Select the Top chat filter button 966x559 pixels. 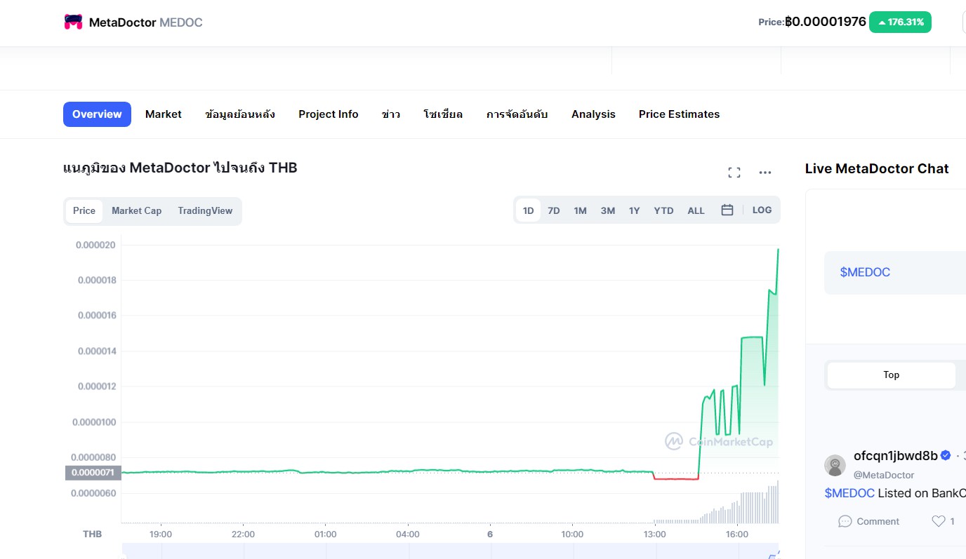pyautogui.click(x=891, y=375)
